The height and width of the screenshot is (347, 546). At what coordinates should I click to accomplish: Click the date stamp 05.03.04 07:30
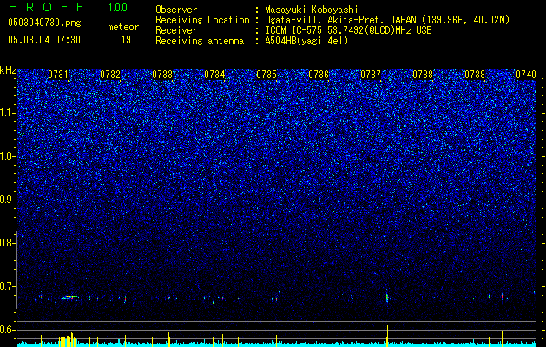(x=44, y=40)
